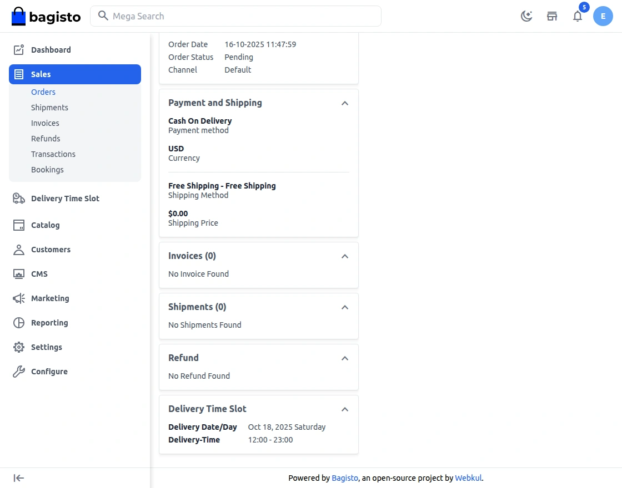Select Refunds under Sales
The width and height of the screenshot is (622, 488).
point(46,139)
